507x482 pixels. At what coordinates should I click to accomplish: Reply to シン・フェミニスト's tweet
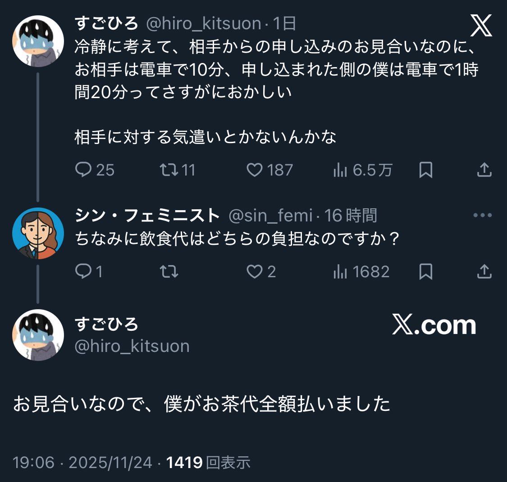[x=83, y=271]
